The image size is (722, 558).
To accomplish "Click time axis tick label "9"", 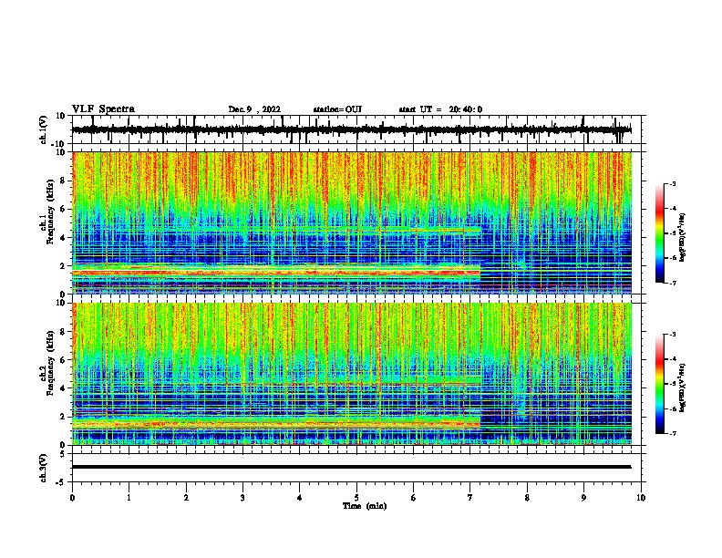I will point(583,498).
